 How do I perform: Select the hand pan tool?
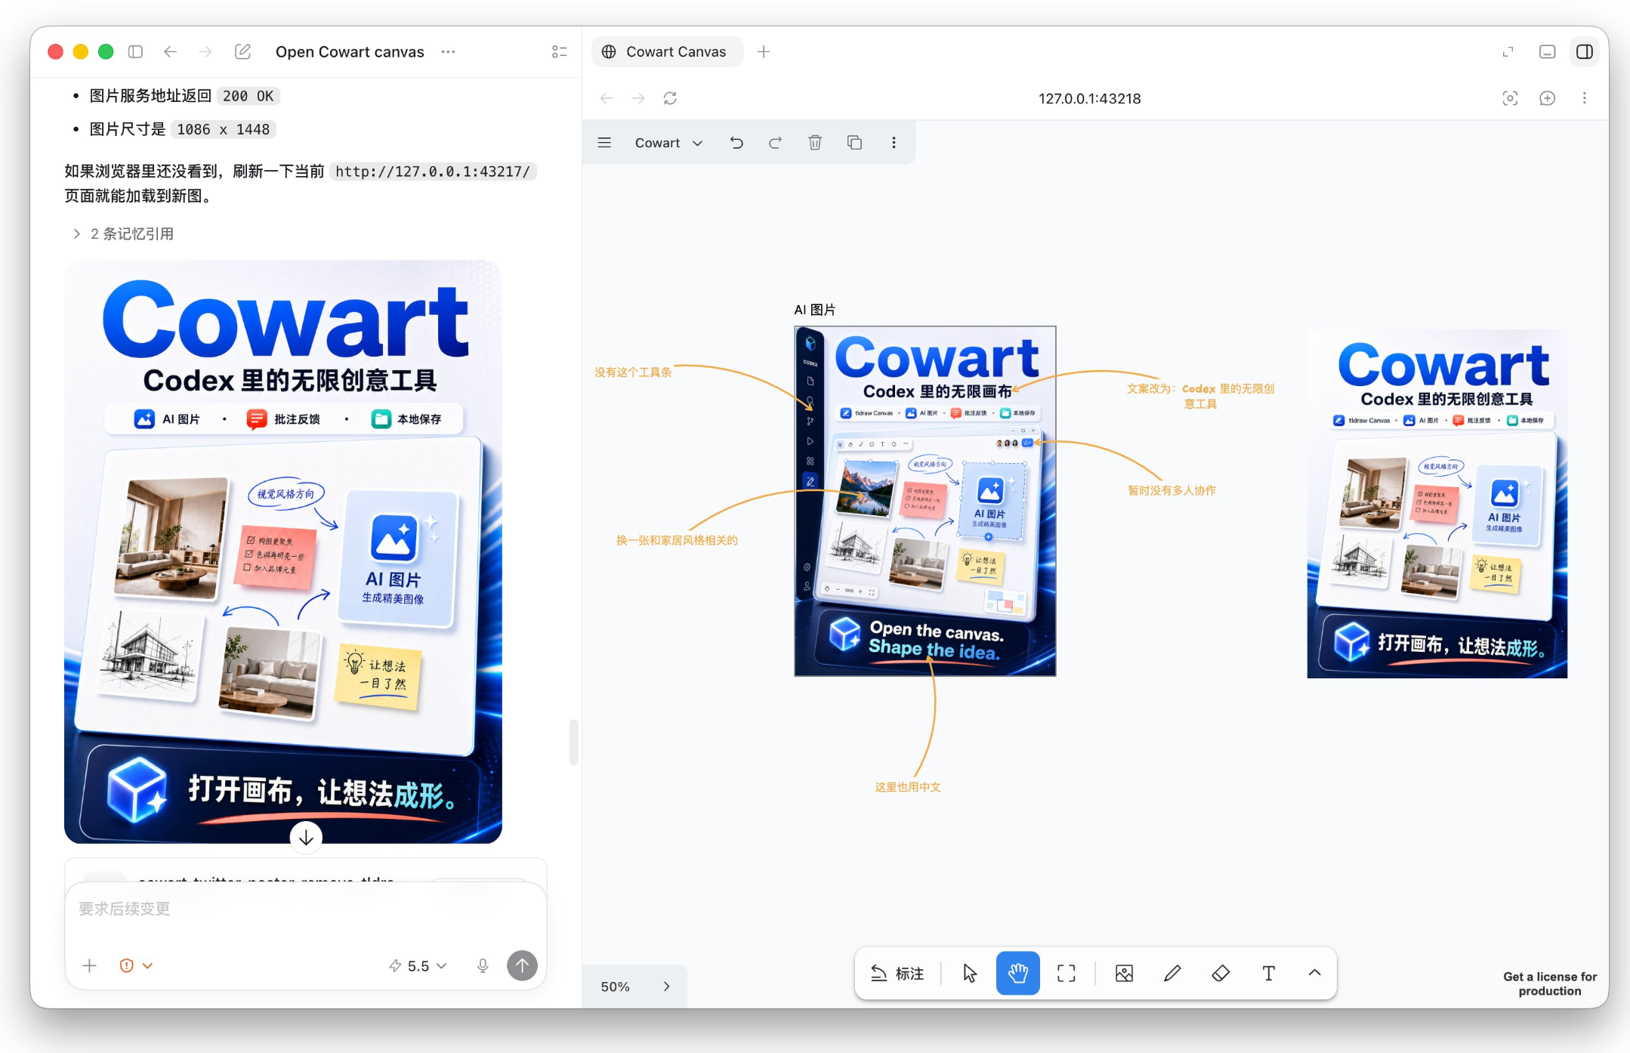1018,974
